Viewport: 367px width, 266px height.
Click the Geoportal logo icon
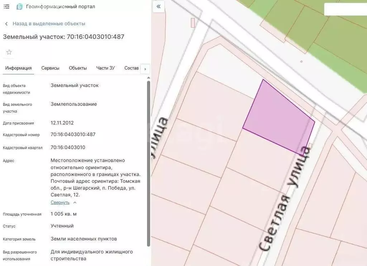(x=20, y=7)
